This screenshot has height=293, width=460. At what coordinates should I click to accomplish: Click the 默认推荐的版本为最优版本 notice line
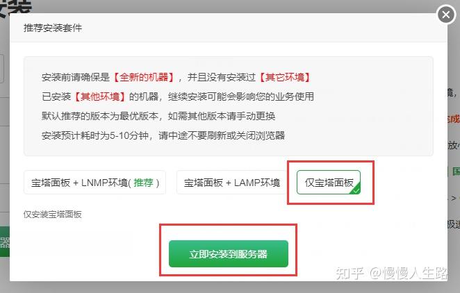pyautogui.click(x=158, y=116)
